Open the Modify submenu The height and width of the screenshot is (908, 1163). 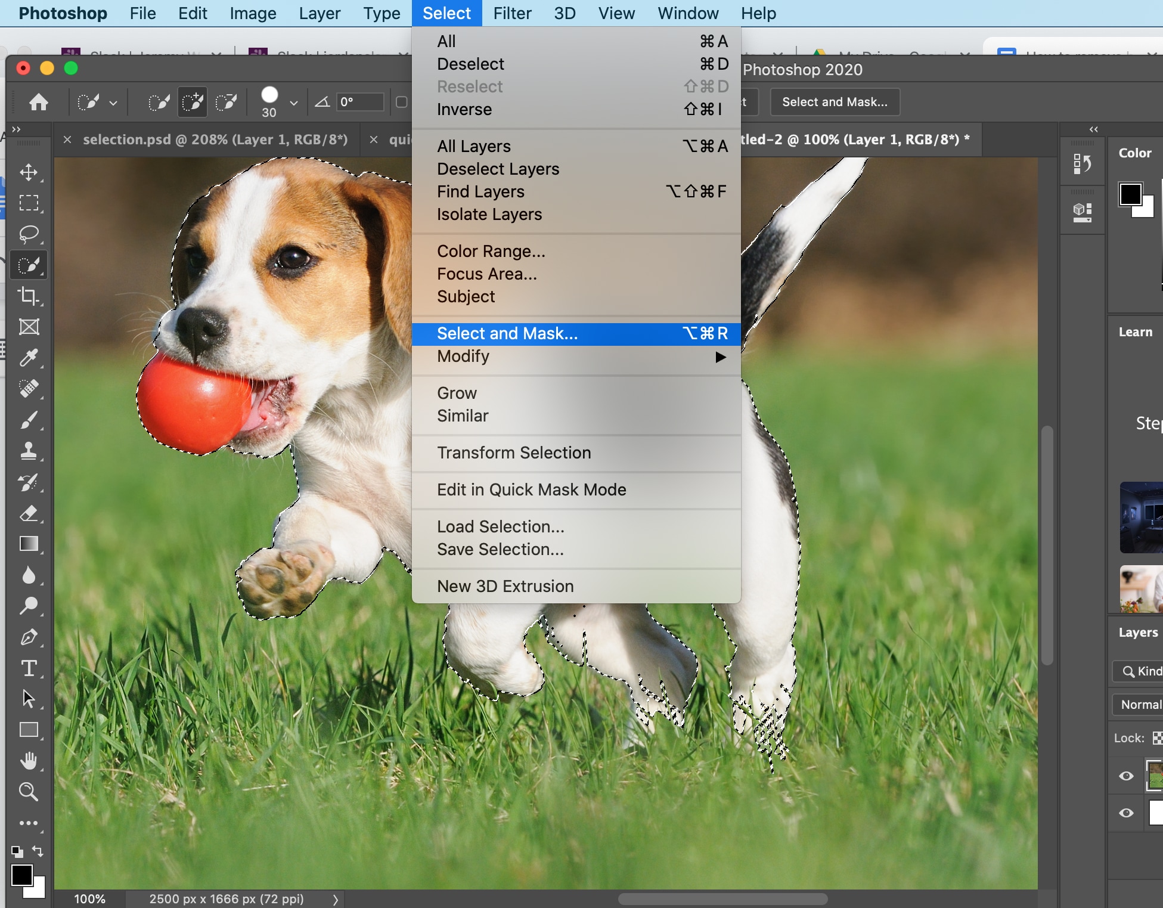click(464, 356)
